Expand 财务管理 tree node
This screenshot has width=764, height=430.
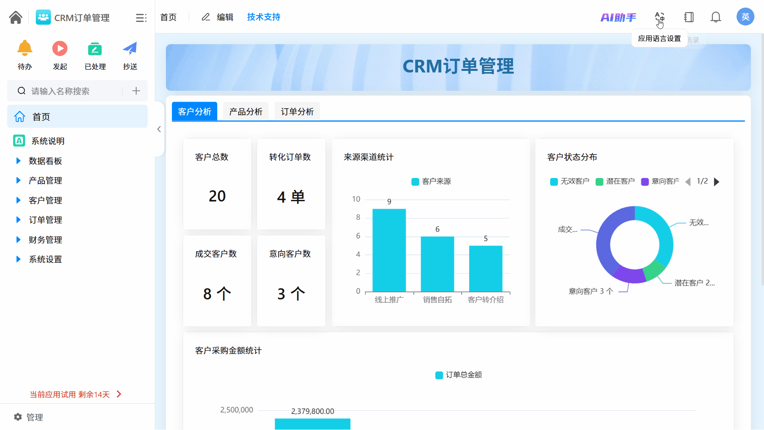tap(18, 240)
